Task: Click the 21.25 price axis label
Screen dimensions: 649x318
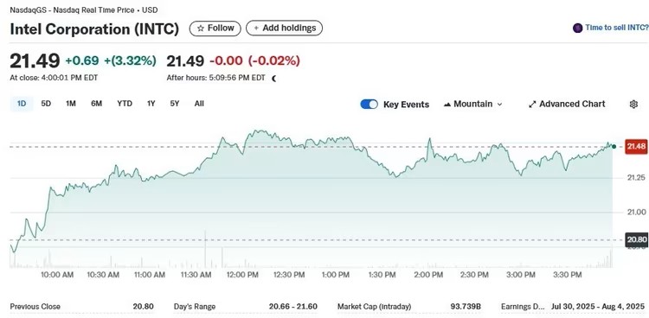Action: [x=636, y=177]
